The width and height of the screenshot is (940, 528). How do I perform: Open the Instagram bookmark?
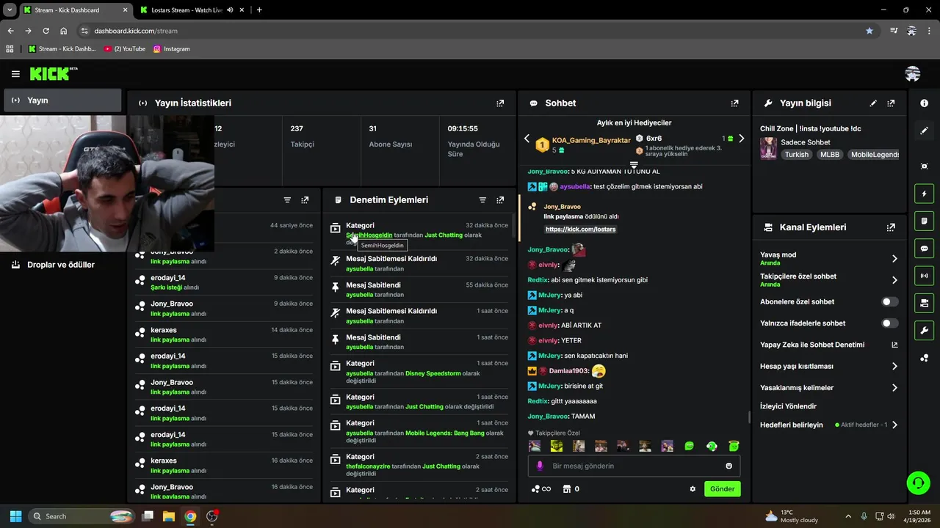click(172, 49)
